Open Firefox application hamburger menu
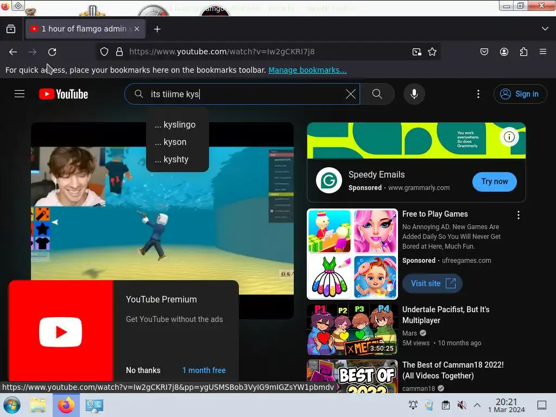Image resolution: width=556 pixels, height=417 pixels. [543, 52]
